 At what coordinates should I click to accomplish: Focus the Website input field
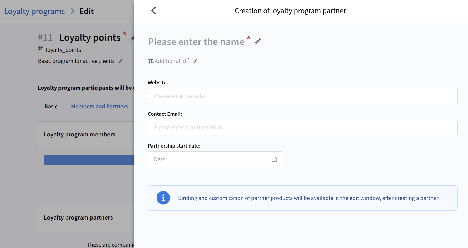point(302,96)
